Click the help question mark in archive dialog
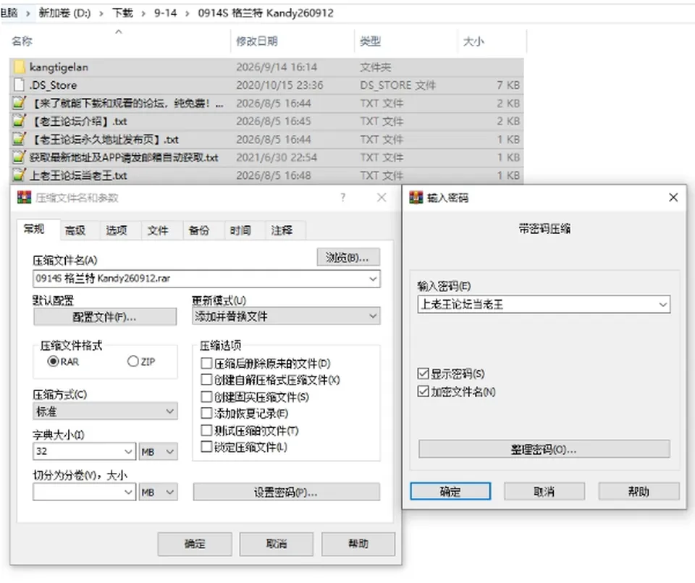The image size is (695, 583). click(x=342, y=197)
